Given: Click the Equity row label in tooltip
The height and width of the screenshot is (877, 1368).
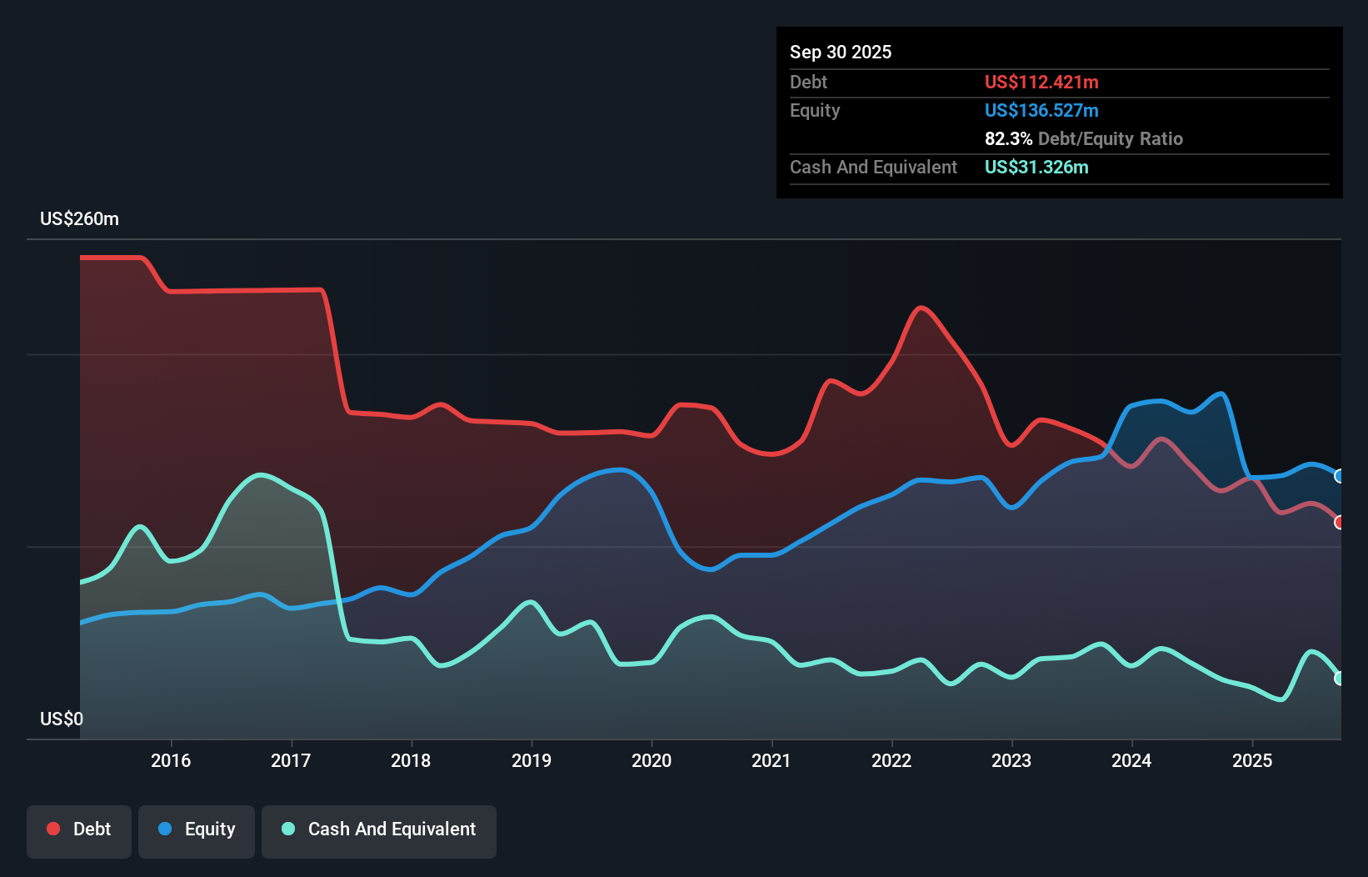Looking at the screenshot, I should 815,110.
